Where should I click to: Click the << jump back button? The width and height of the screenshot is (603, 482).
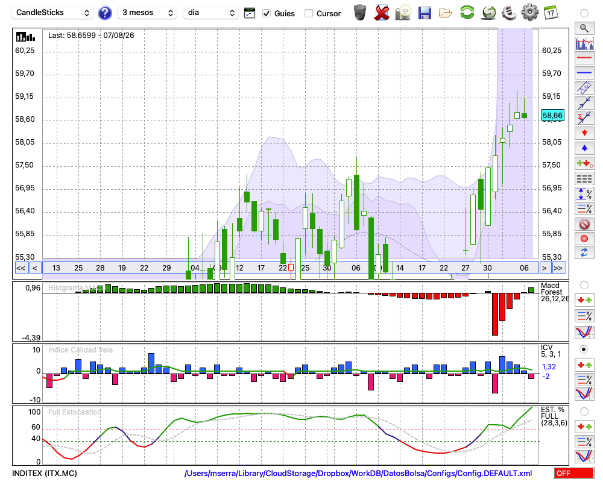pyautogui.click(x=21, y=268)
